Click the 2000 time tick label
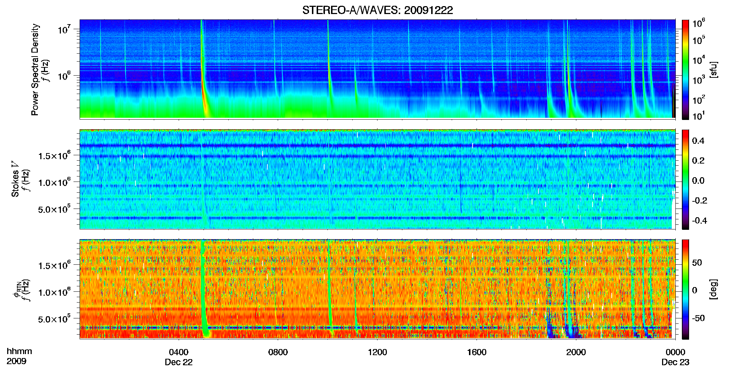755x389 pixels. point(576,352)
